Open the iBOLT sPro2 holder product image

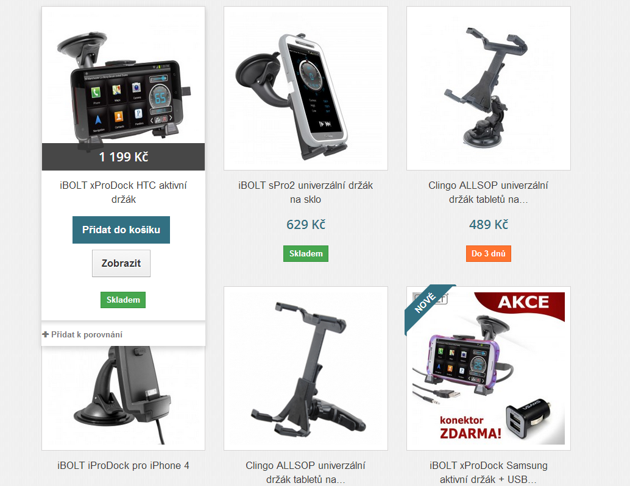click(x=306, y=88)
